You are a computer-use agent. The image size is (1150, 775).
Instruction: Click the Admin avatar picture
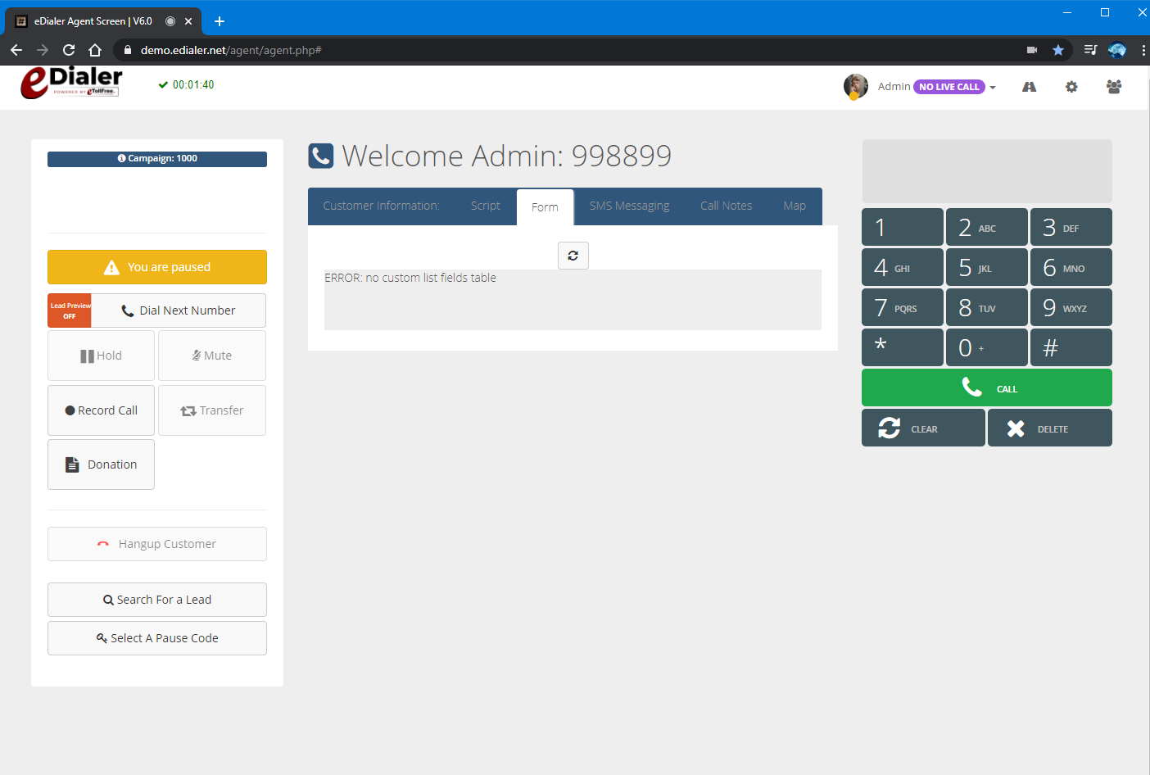pyautogui.click(x=856, y=86)
